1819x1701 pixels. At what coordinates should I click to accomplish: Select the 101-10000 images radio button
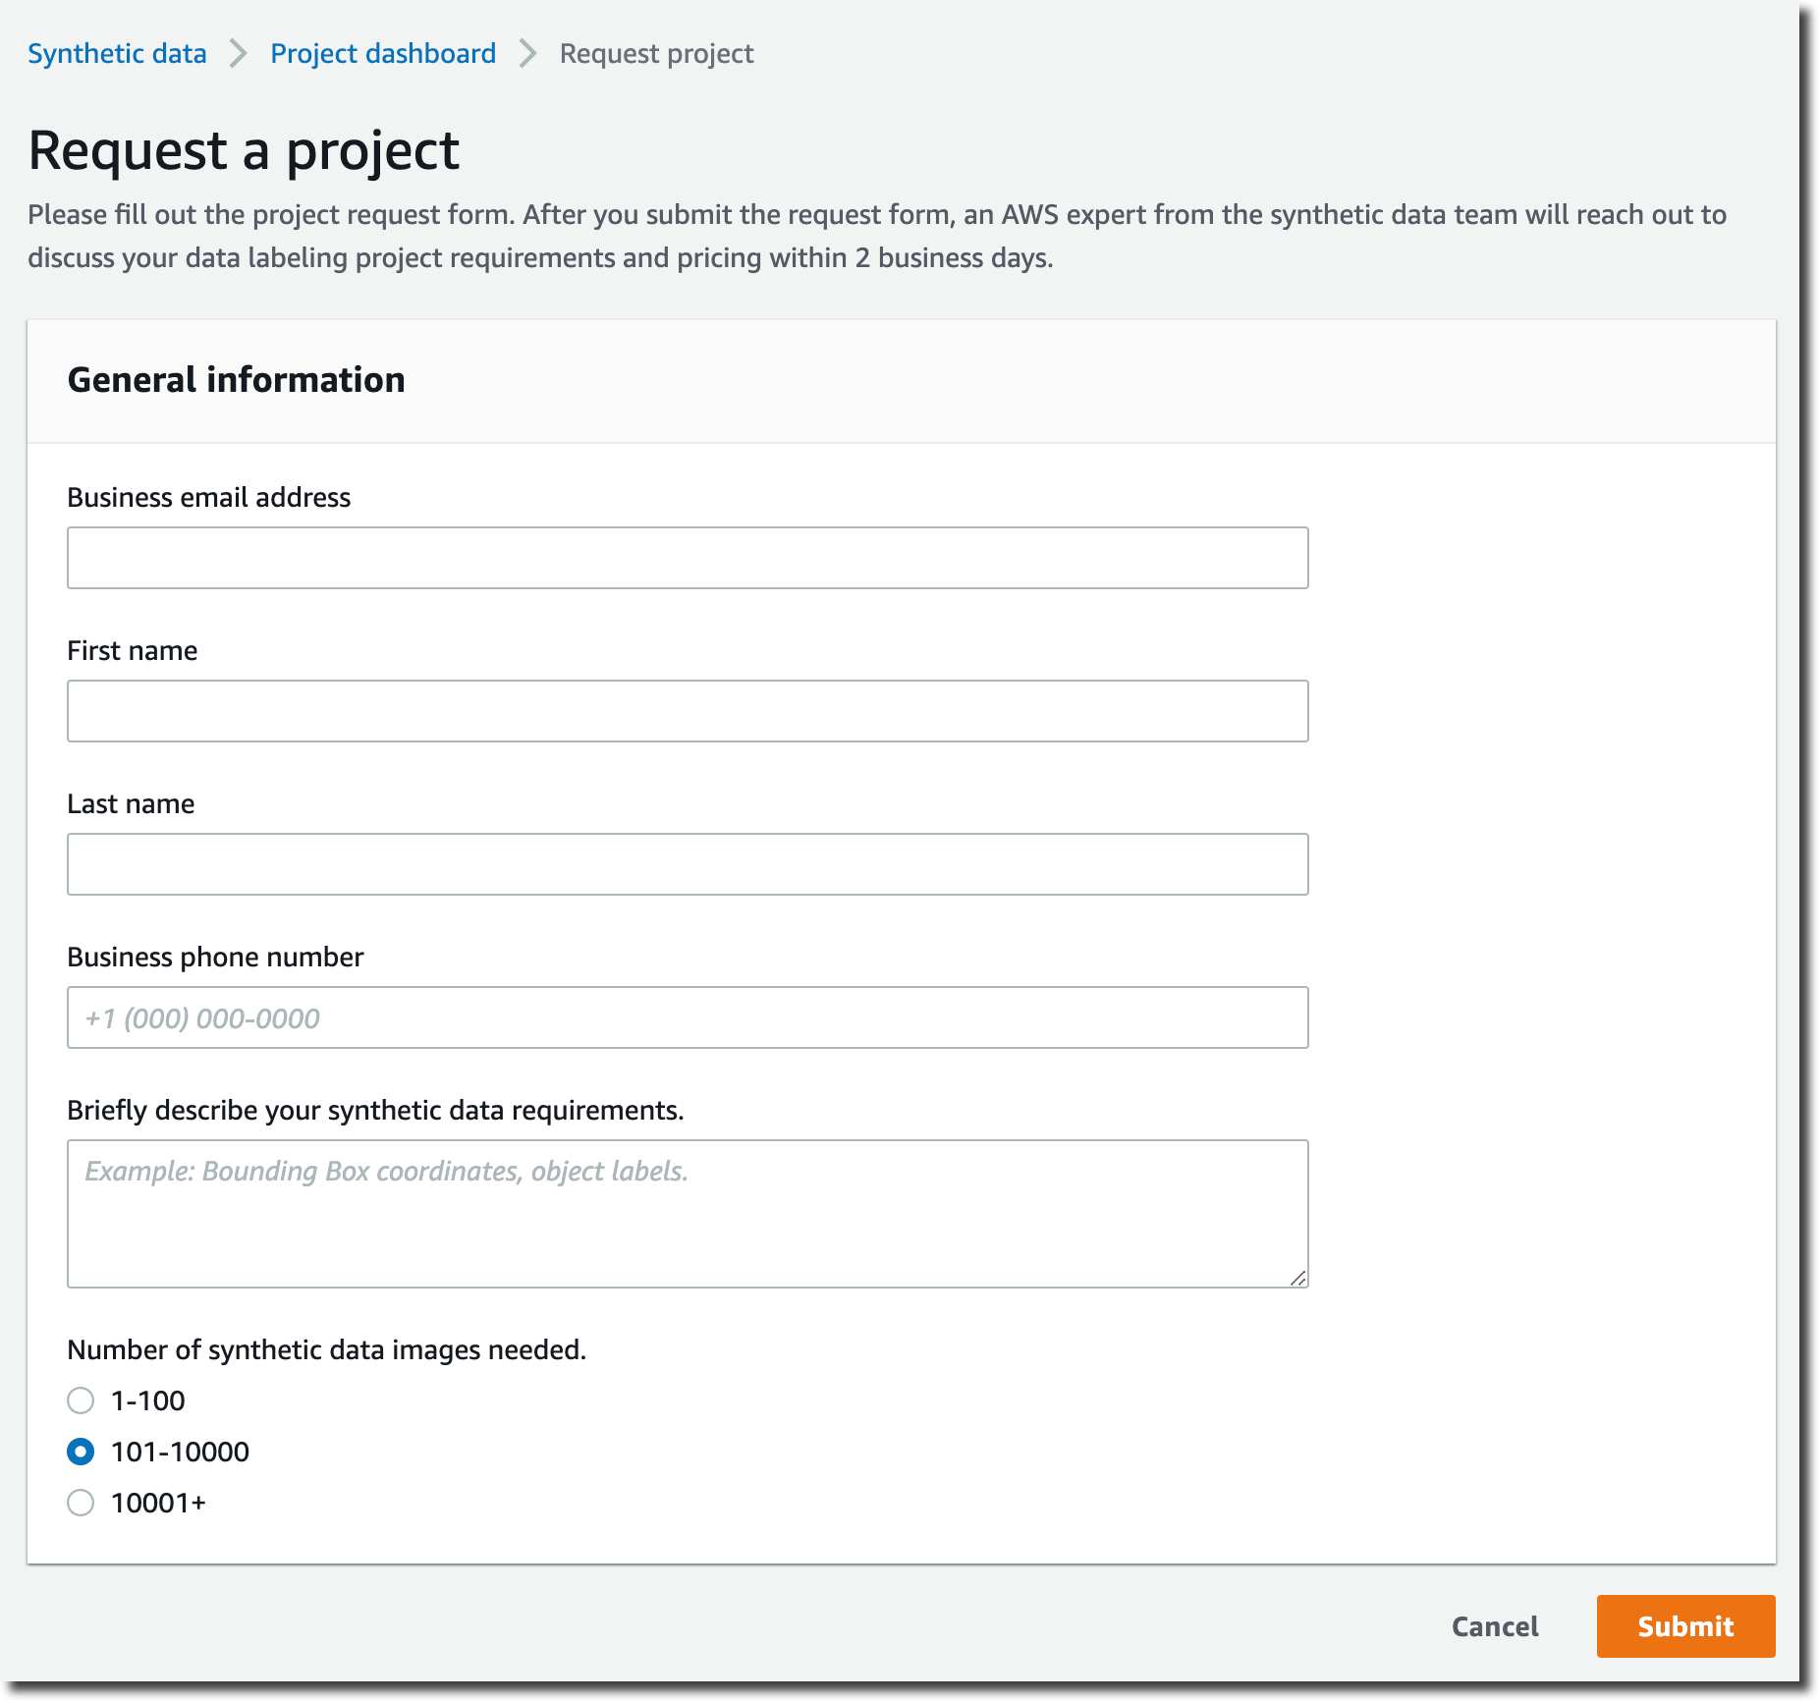pos(81,1452)
